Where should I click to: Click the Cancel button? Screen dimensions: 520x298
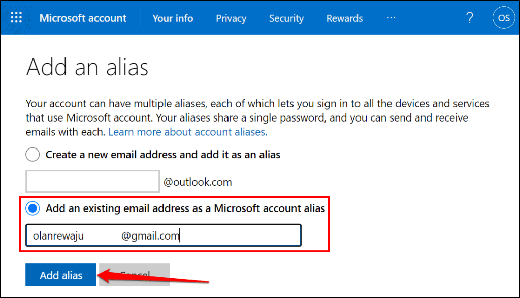[x=134, y=275]
